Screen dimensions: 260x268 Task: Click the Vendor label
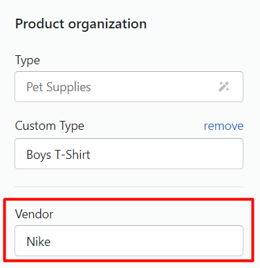point(34,214)
